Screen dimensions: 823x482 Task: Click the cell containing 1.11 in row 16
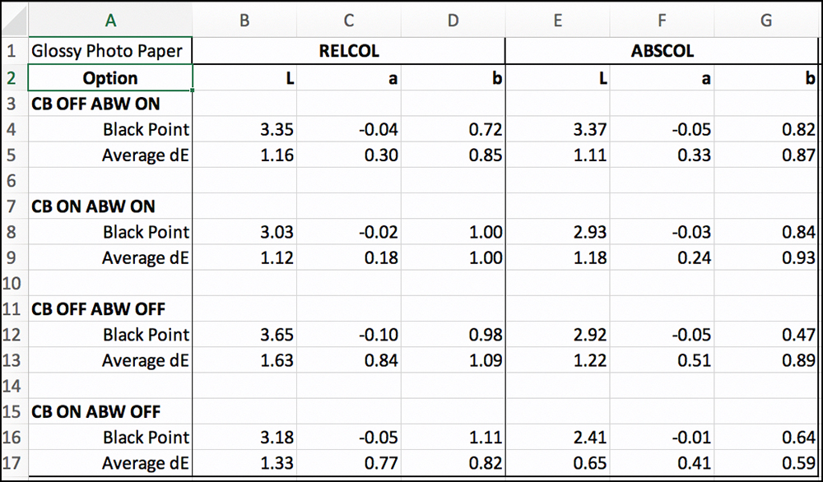click(x=453, y=438)
